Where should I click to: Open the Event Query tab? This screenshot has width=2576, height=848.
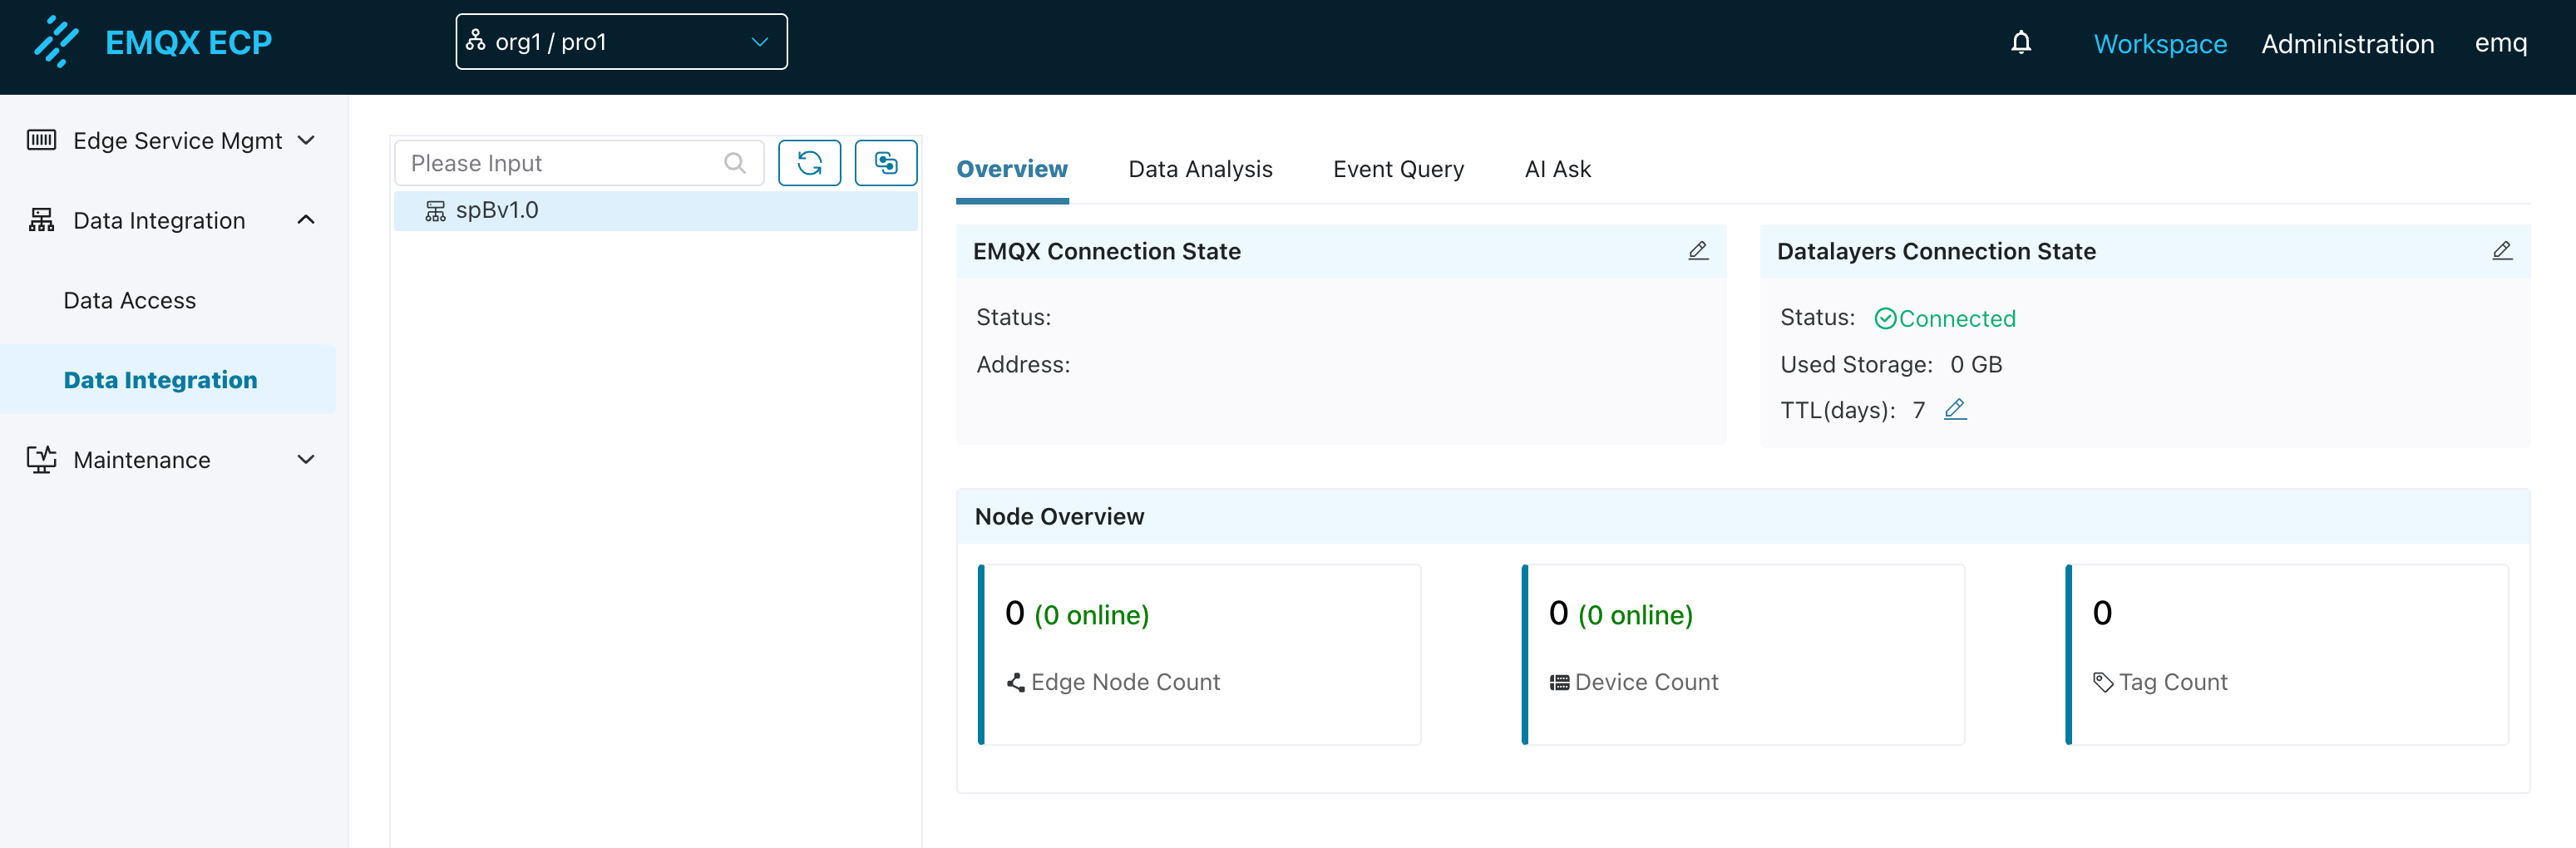(1397, 169)
